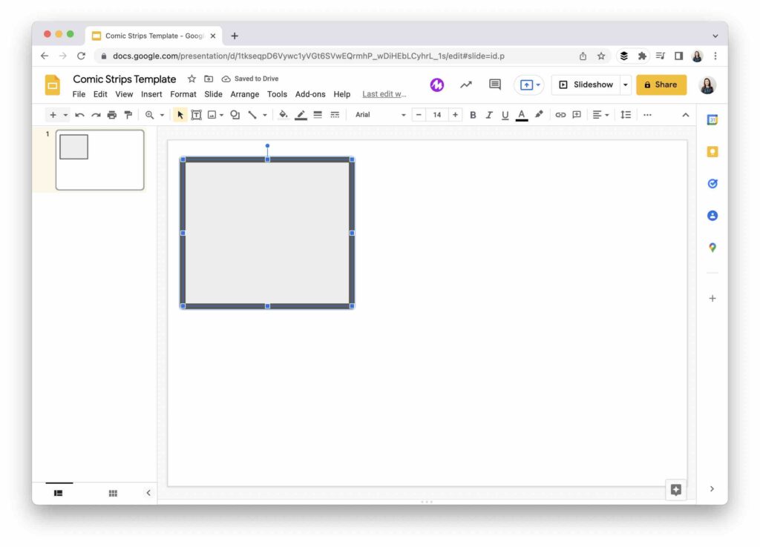The image size is (760, 547).
Task: Toggle bold formatting
Action: [x=473, y=115]
